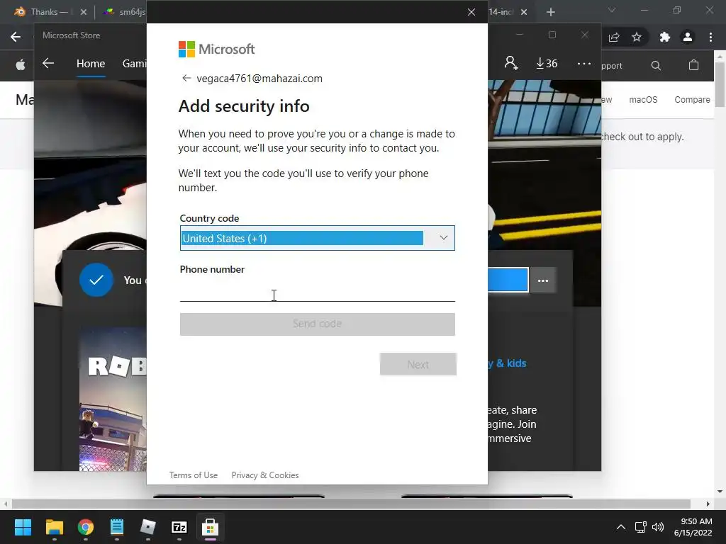
Task: Click the blue button in Store window
Action: tap(508, 280)
